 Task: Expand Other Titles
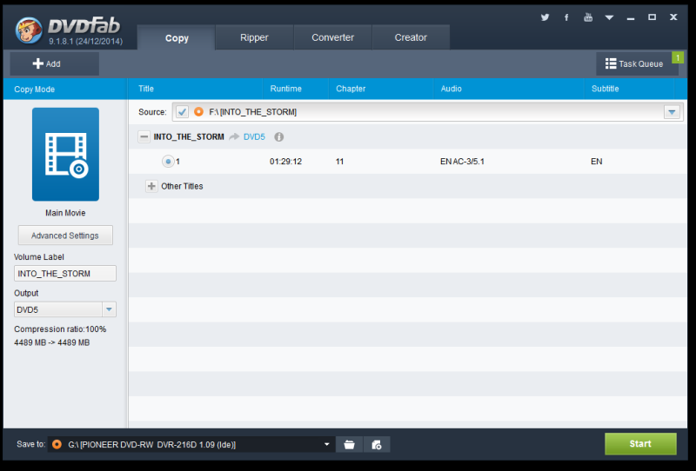(x=151, y=186)
